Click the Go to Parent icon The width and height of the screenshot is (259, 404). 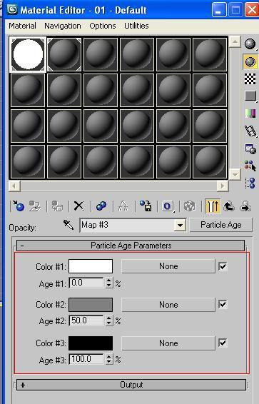[x=228, y=206]
